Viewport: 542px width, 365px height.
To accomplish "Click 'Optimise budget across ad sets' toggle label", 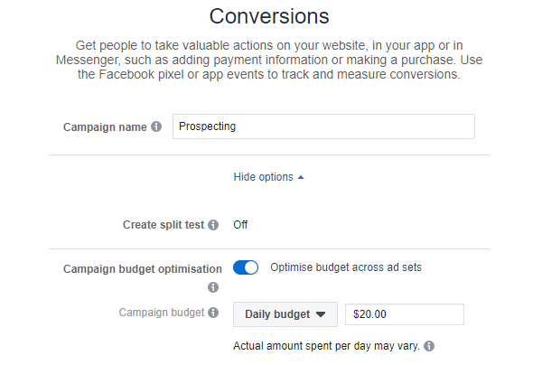I will click(346, 267).
